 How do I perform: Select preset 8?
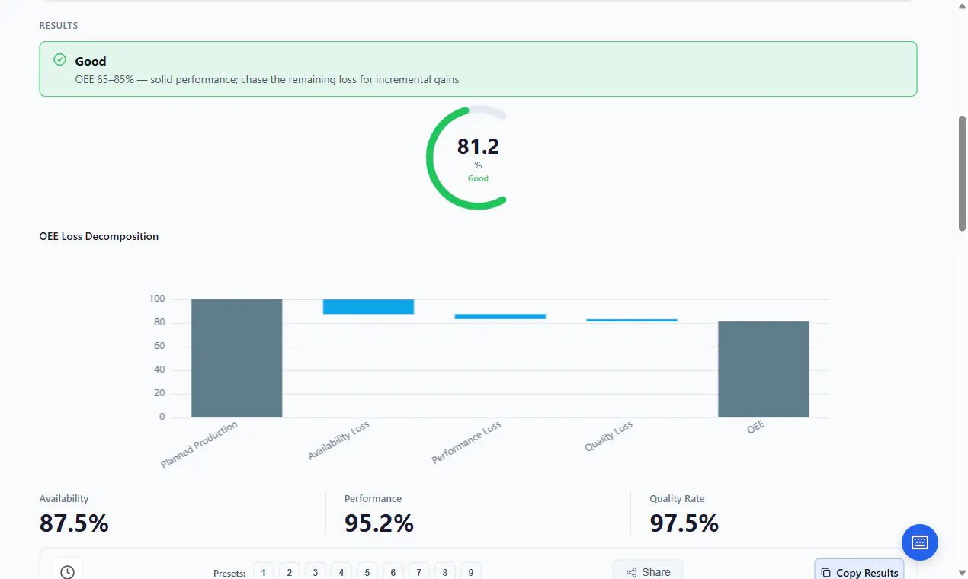point(445,572)
